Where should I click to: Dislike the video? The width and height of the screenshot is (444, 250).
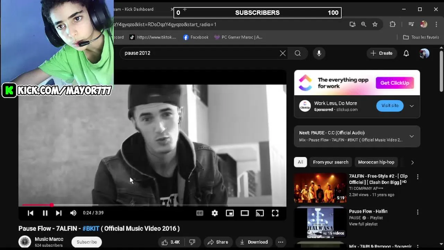click(x=192, y=242)
